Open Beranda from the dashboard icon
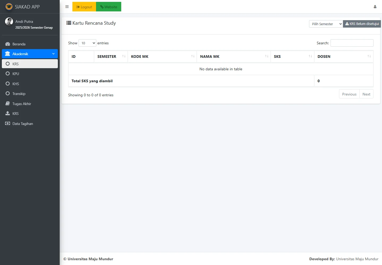This screenshot has height=265, width=382. [x=8, y=44]
